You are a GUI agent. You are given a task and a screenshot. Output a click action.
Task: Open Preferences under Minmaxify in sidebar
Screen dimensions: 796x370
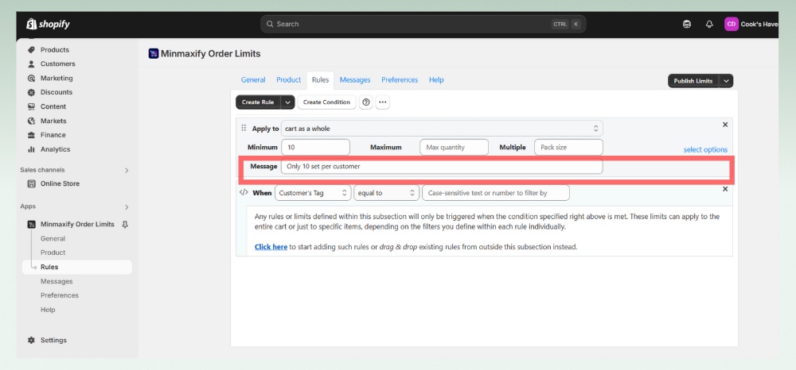pyautogui.click(x=60, y=295)
